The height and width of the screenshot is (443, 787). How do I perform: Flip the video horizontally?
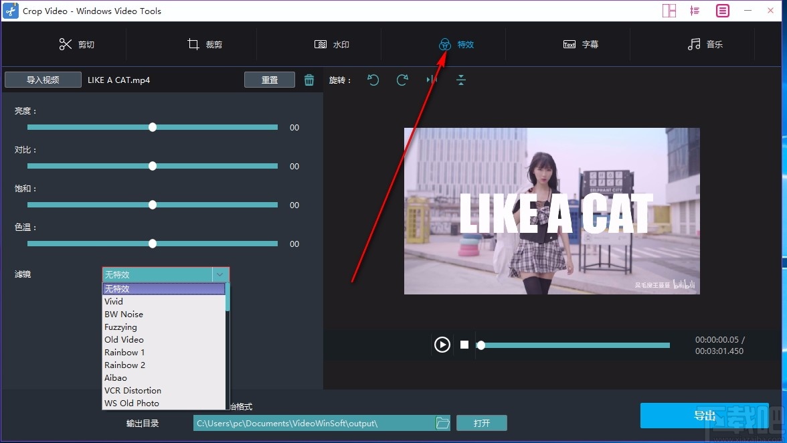pyautogui.click(x=431, y=80)
